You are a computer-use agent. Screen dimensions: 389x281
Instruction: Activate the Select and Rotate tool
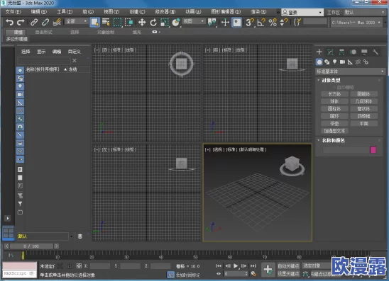pos(153,22)
